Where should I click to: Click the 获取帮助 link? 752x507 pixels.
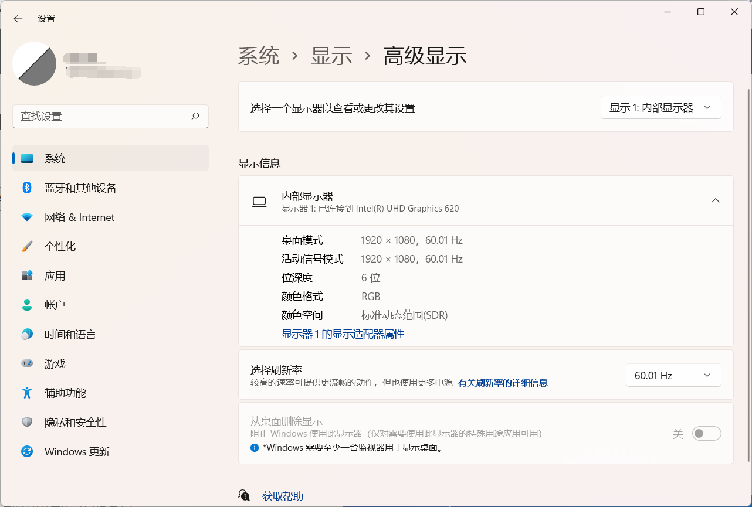[282, 496]
